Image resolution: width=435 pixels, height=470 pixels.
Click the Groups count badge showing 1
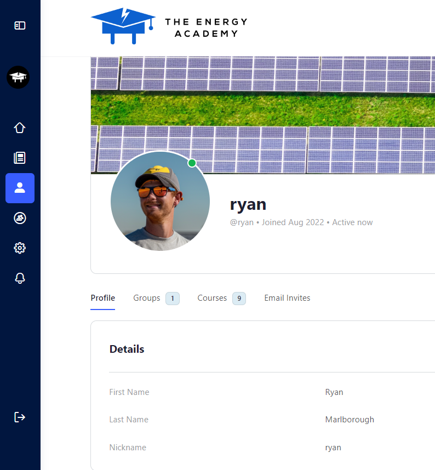coord(173,299)
